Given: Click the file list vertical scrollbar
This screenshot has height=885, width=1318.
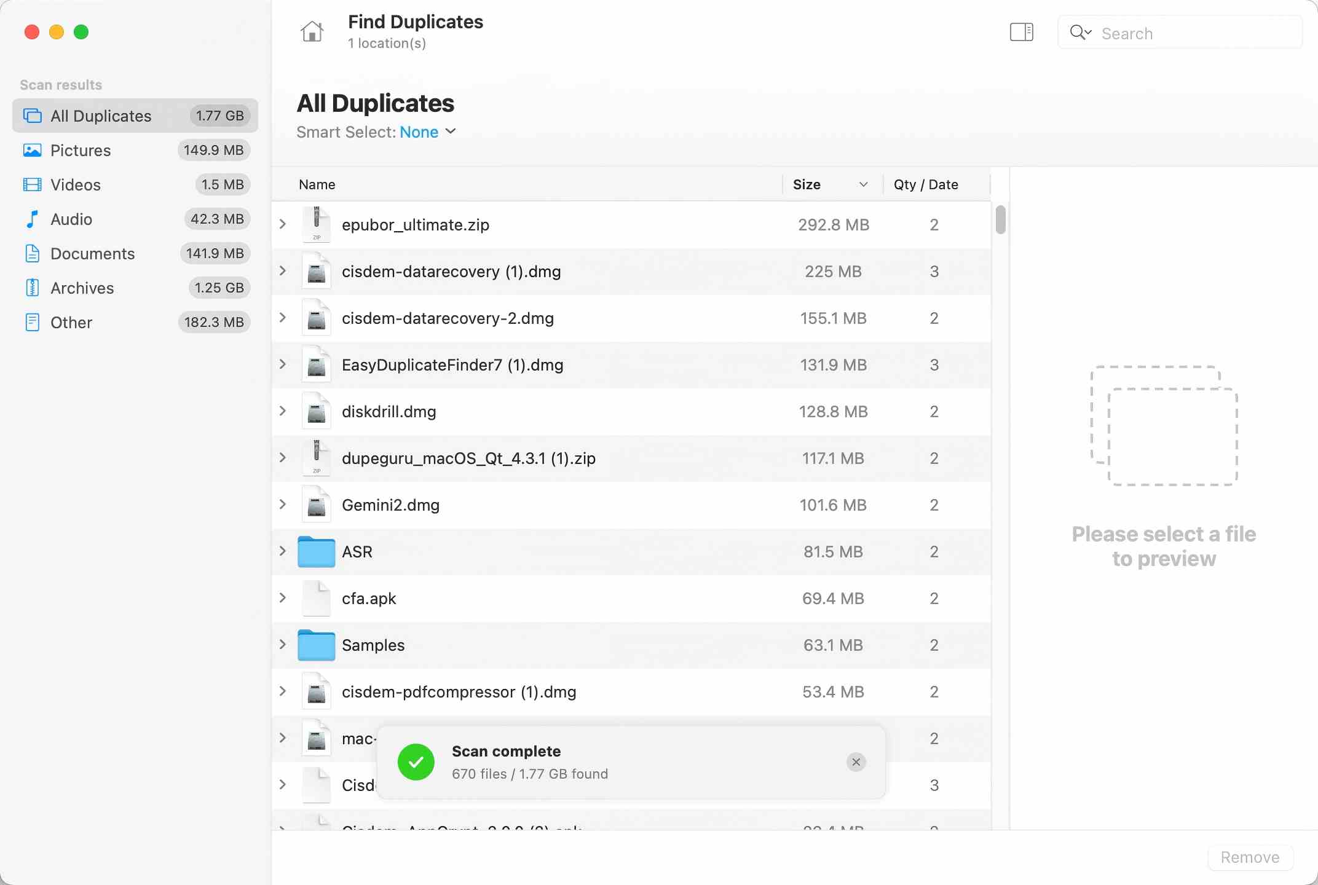Looking at the screenshot, I should 1000,220.
